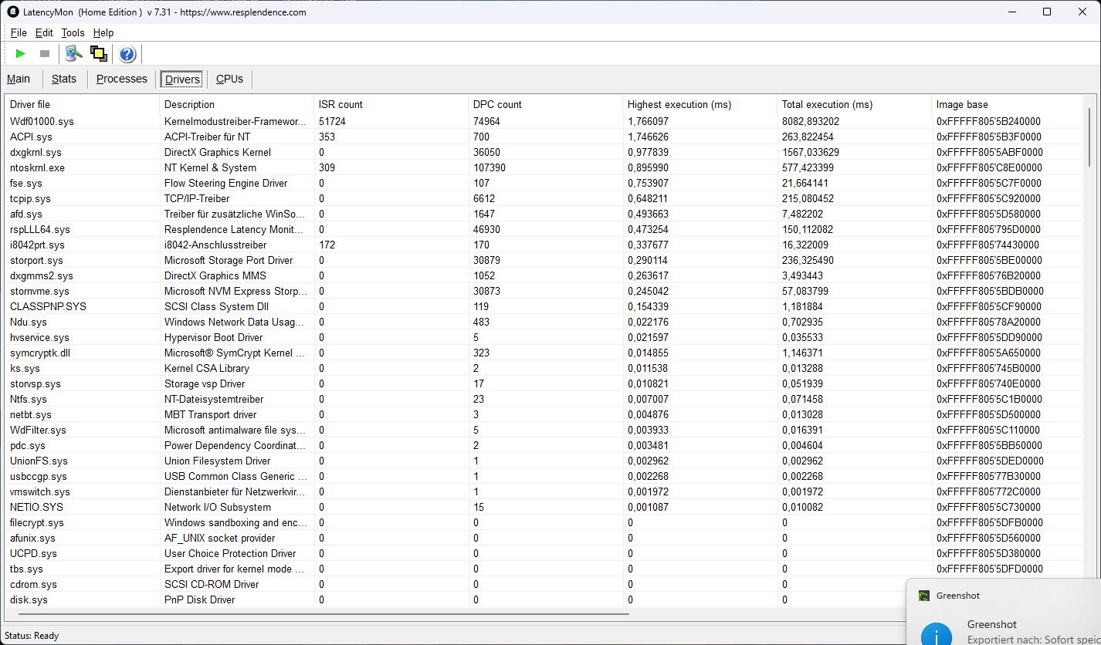
Task: Sort by the ISR count column header
Action: tap(391, 104)
